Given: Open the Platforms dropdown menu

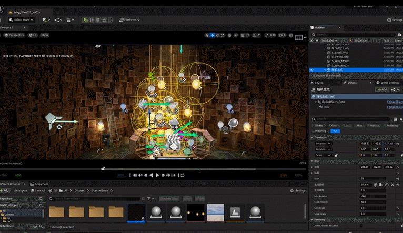Looking at the screenshot, I should click(129, 20).
